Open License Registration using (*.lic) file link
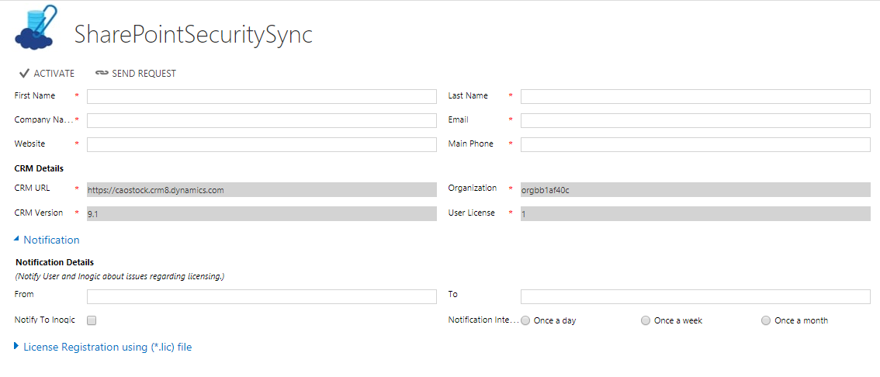Screen dimensions: 880x377 (107, 348)
